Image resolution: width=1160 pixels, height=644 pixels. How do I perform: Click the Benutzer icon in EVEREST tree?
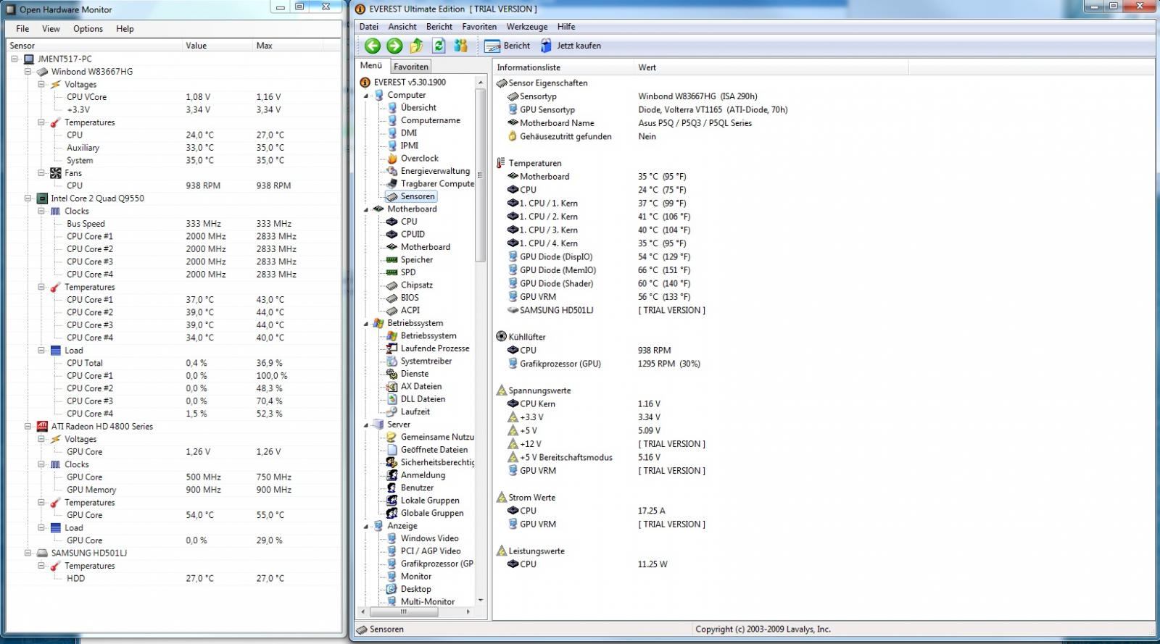coord(392,488)
